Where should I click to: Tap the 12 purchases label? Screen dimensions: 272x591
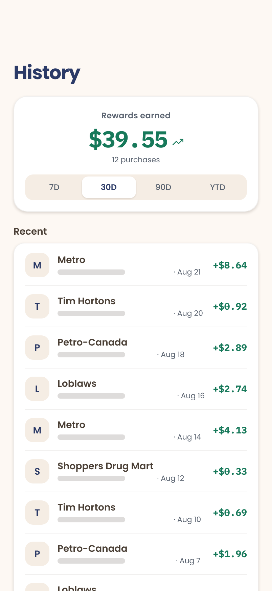136,160
